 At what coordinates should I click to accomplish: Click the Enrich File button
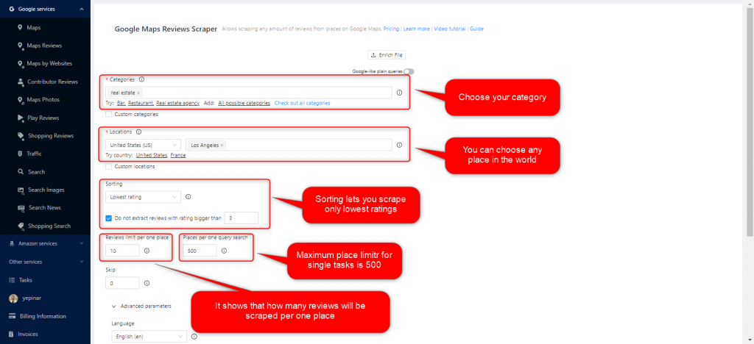[x=387, y=55]
